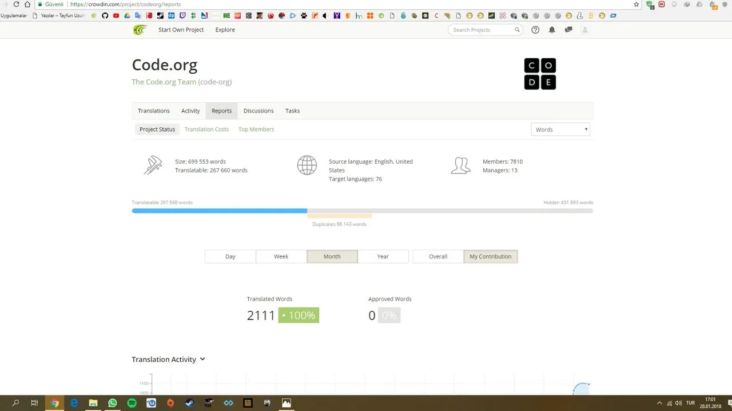Open Chrome from the taskbar

pos(55,403)
